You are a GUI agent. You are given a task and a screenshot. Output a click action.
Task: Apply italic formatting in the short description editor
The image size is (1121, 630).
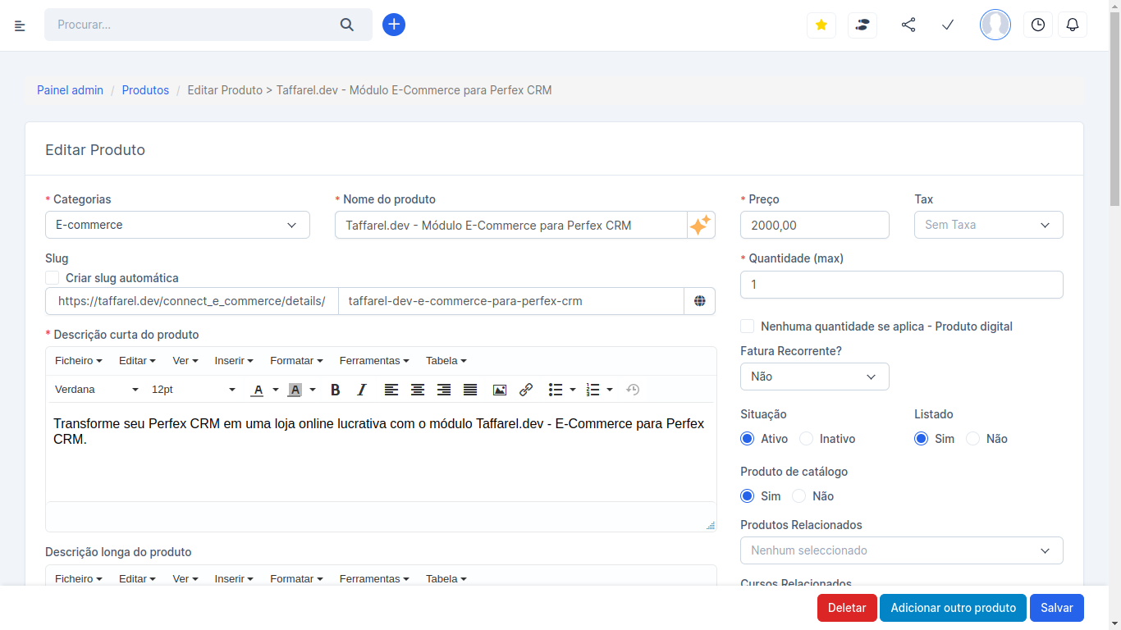[x=361, y=390]
